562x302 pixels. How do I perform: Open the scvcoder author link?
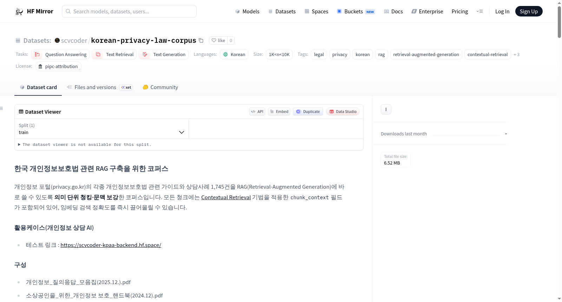[x=74, y=40]
